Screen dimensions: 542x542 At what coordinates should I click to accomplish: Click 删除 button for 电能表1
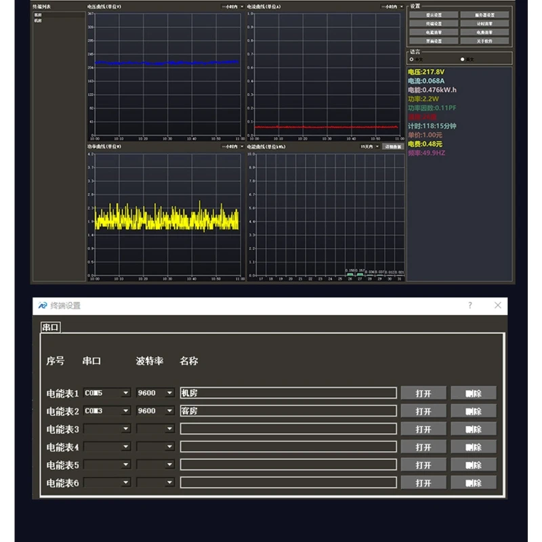[x=474, y=393]
